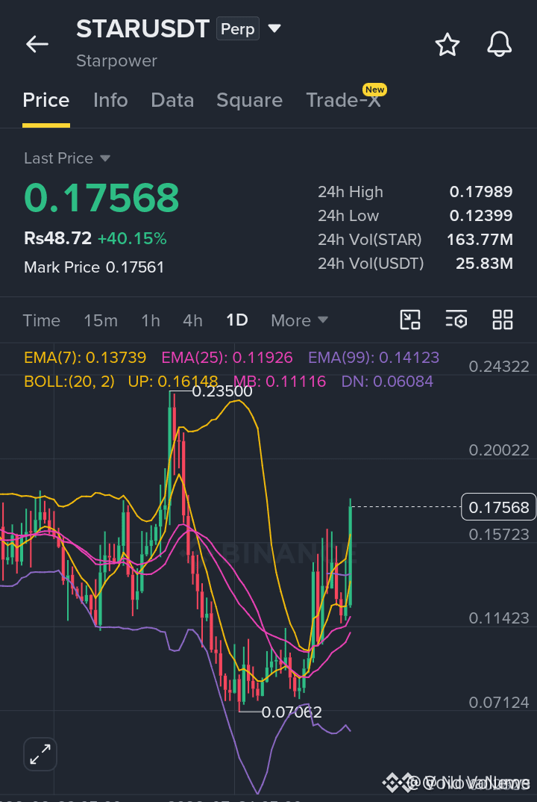Tap the EMA(7) indicator value

tap(85, 357)
